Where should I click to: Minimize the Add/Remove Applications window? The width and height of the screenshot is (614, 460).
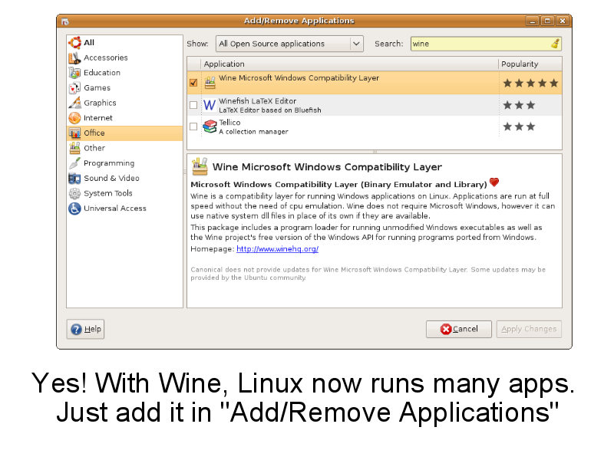pyautogui.click(x=532, y=21)
